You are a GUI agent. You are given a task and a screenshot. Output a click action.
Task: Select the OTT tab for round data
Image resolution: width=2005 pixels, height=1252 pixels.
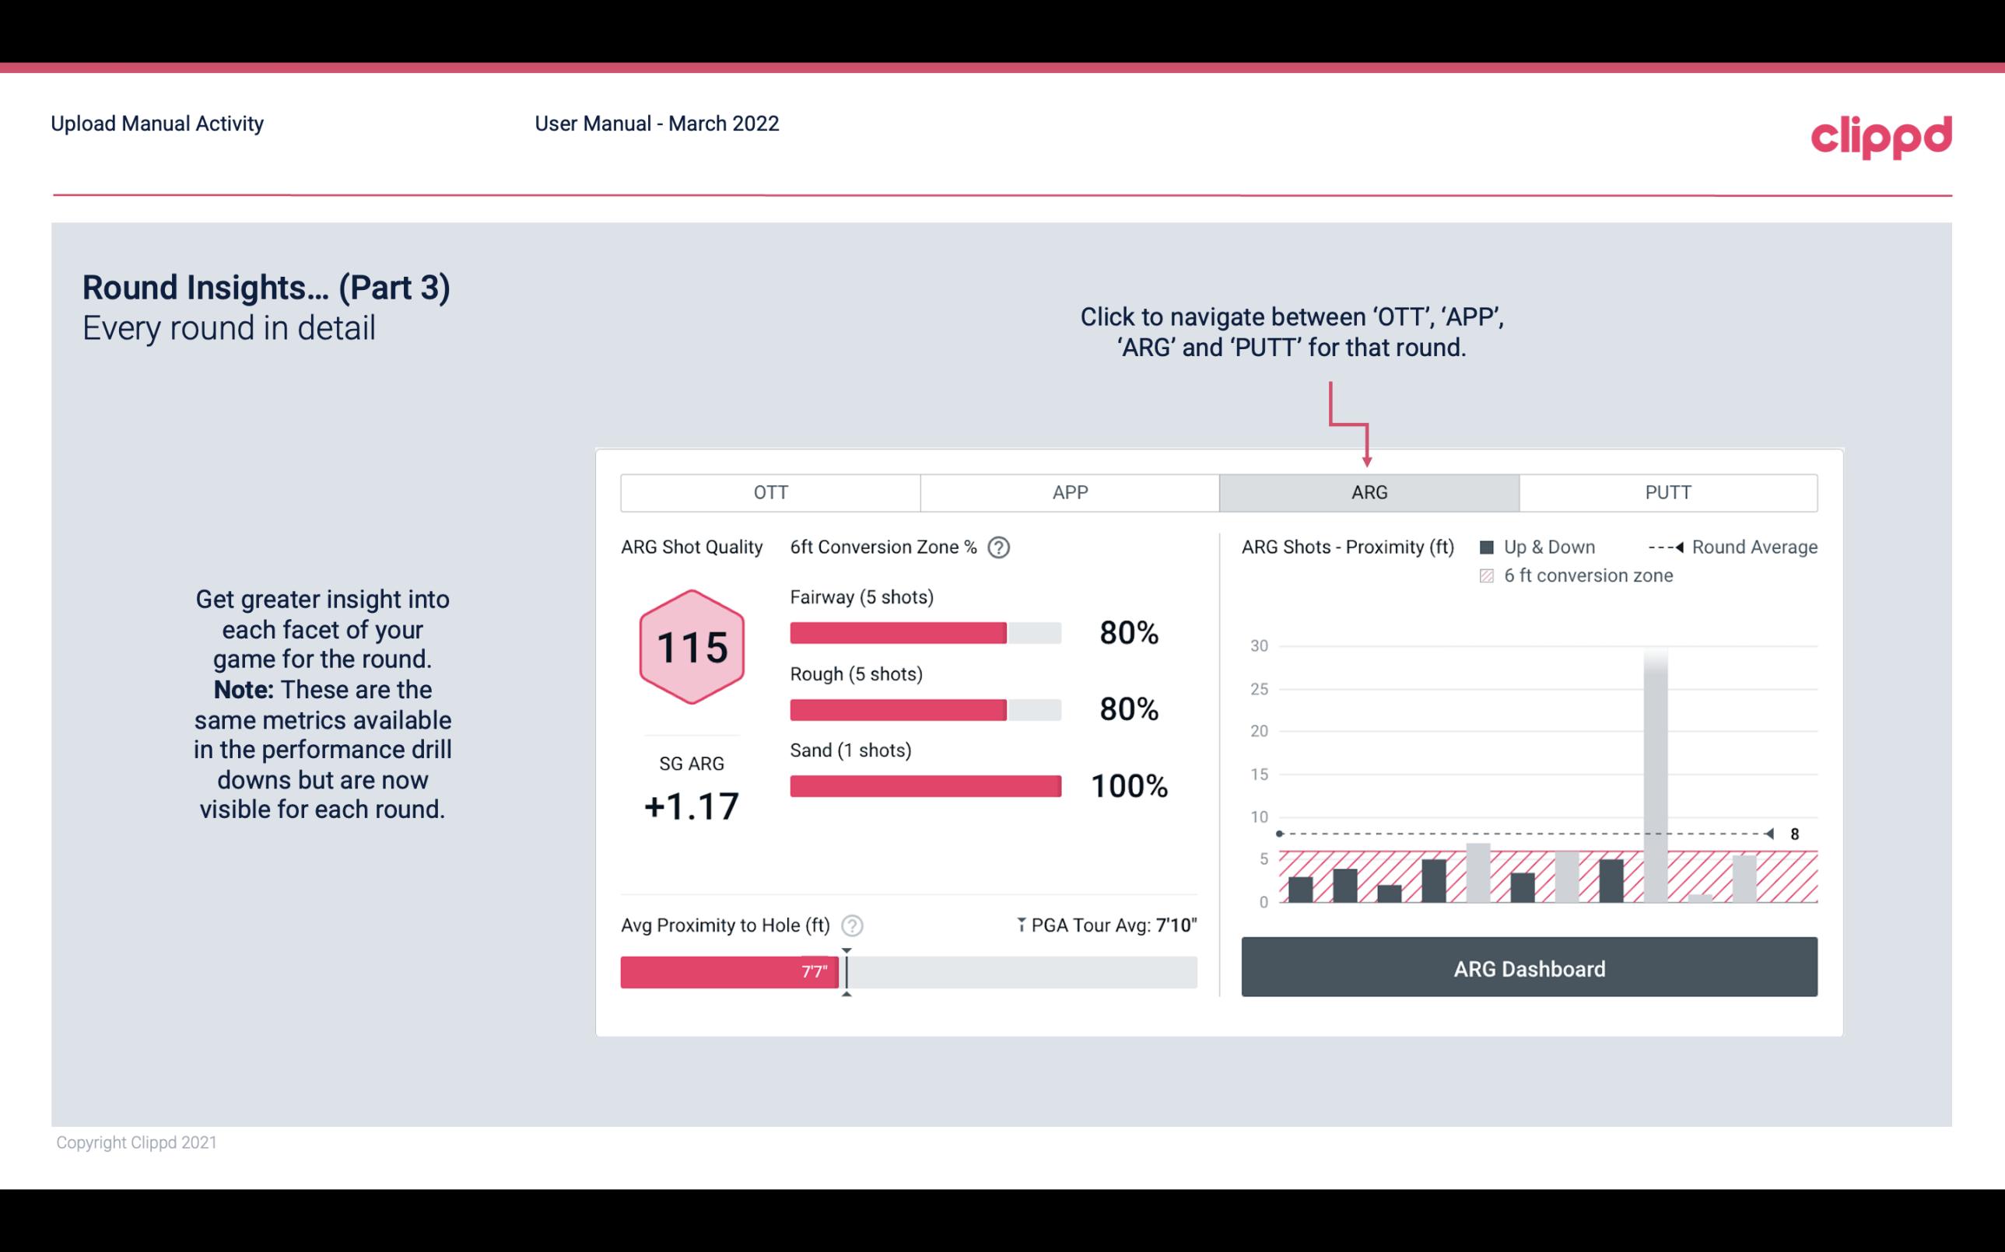click(x=772, y=493)
